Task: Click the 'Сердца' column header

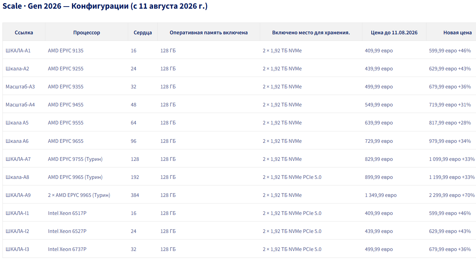Action: click(x=143, y=33)
